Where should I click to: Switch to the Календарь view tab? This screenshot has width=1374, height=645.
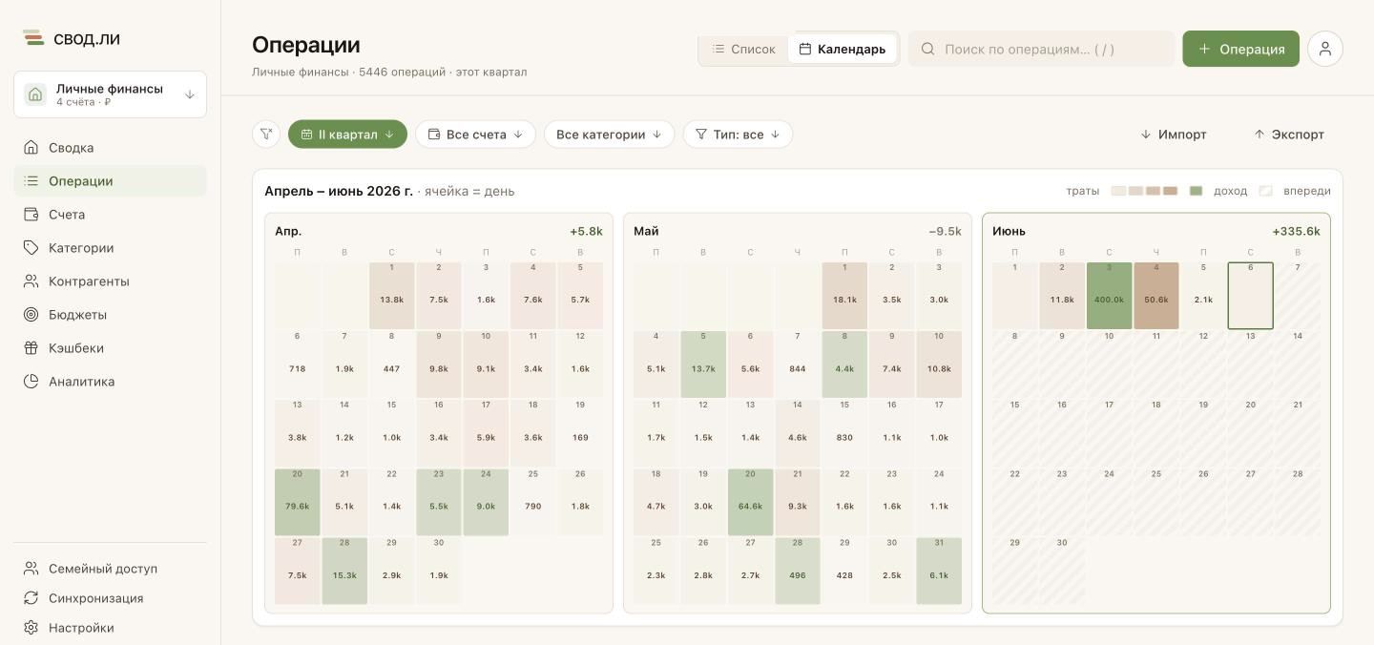pyautogui.click(x=843, y=49)
